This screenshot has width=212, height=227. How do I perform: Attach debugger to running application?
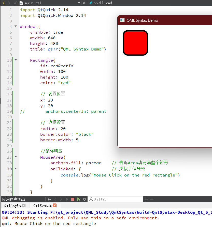click(x=79, y=199)
